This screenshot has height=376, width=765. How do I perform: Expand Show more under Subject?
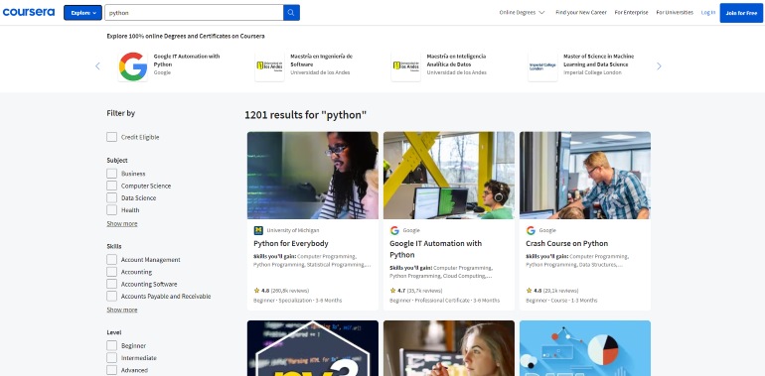pos(122,223)
